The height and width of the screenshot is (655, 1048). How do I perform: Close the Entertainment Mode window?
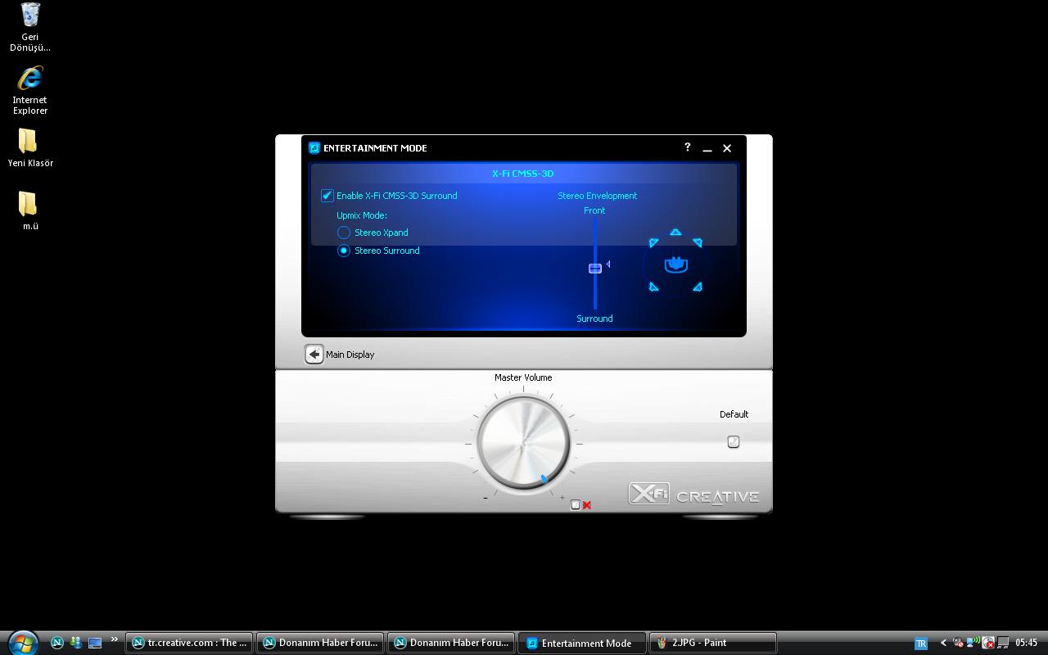(727, 148)
